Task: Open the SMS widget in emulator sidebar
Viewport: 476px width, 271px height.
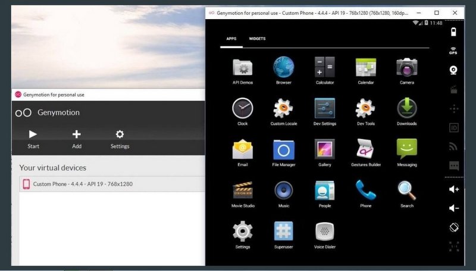Action: tap(454, 166)
